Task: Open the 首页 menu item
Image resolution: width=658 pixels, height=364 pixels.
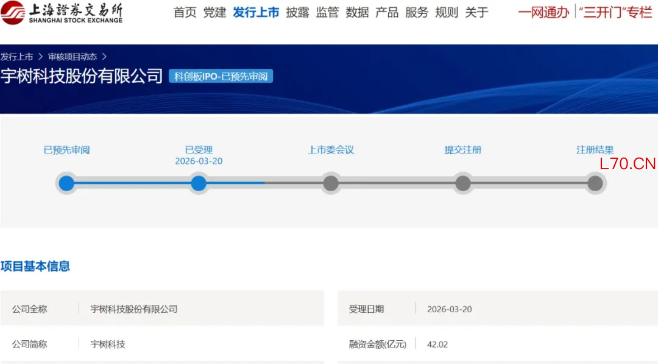Action: tap(185, 13)
